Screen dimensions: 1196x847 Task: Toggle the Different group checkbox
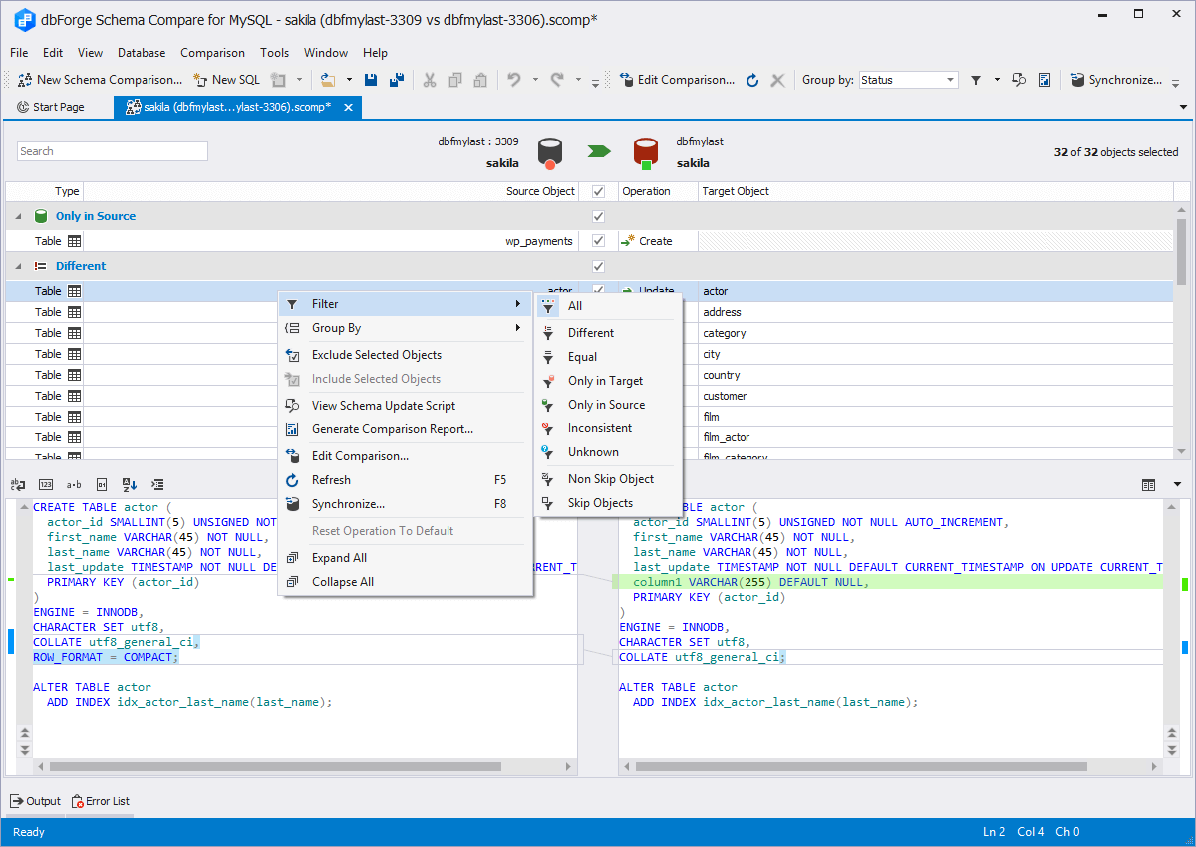pos(599,266)
